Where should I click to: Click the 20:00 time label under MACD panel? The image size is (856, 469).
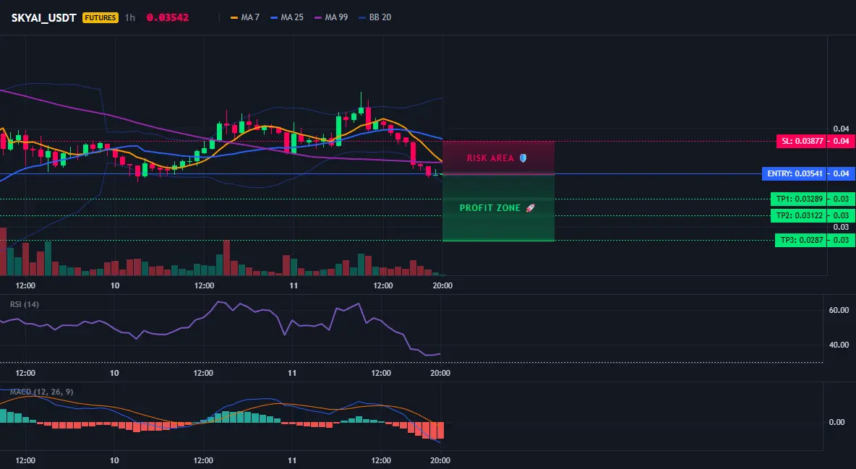point(440,460)
